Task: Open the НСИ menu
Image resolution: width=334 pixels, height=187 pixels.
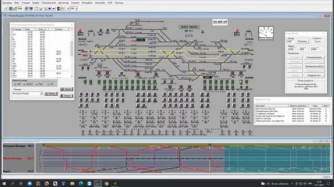Action: 110,3
